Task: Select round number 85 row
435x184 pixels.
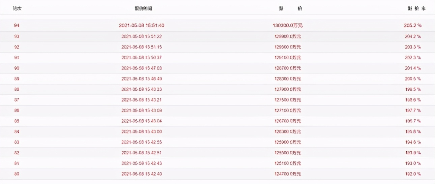Action: click(217, 121)
